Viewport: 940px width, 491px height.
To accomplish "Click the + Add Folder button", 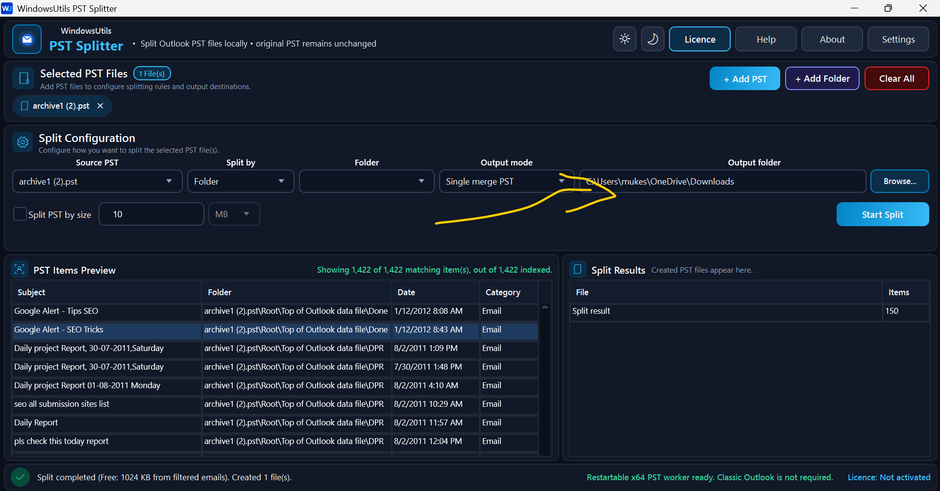I will point(822,78).
